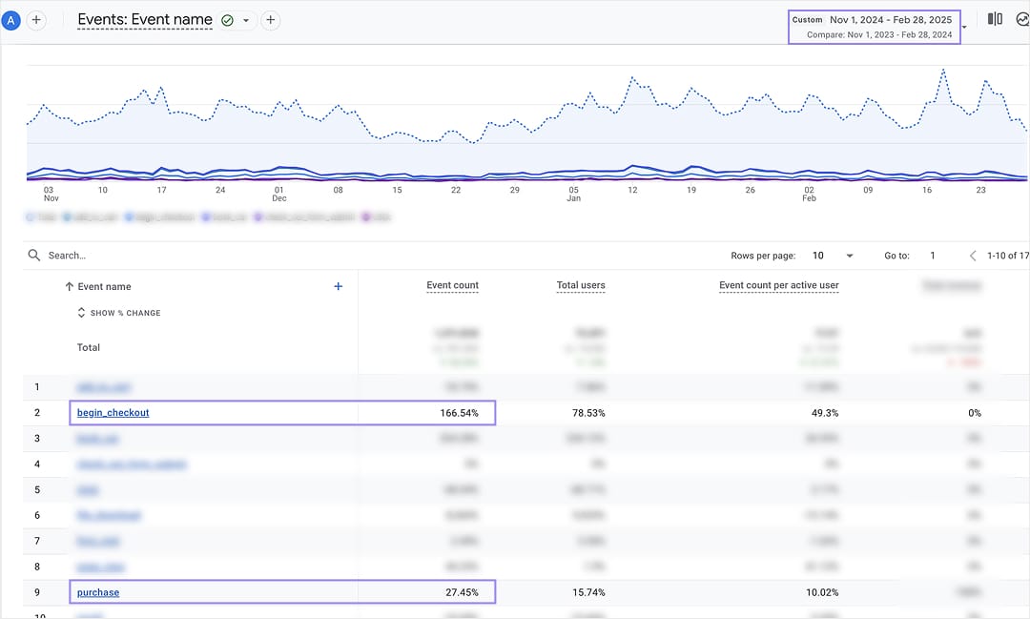
Task: Sort by the Event count column header
Action: tap(453, 285)
